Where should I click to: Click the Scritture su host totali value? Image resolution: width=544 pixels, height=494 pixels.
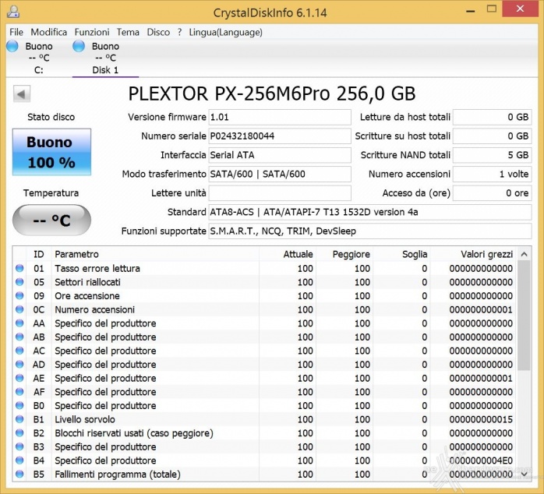click(492, 136)
